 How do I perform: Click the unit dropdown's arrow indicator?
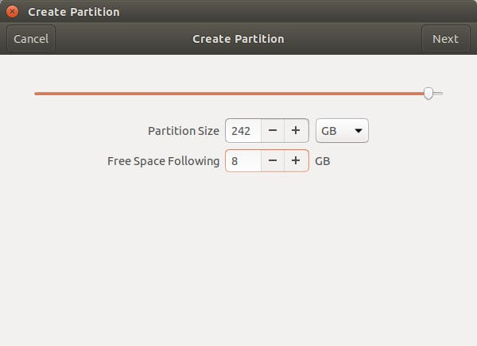(359, 131)
